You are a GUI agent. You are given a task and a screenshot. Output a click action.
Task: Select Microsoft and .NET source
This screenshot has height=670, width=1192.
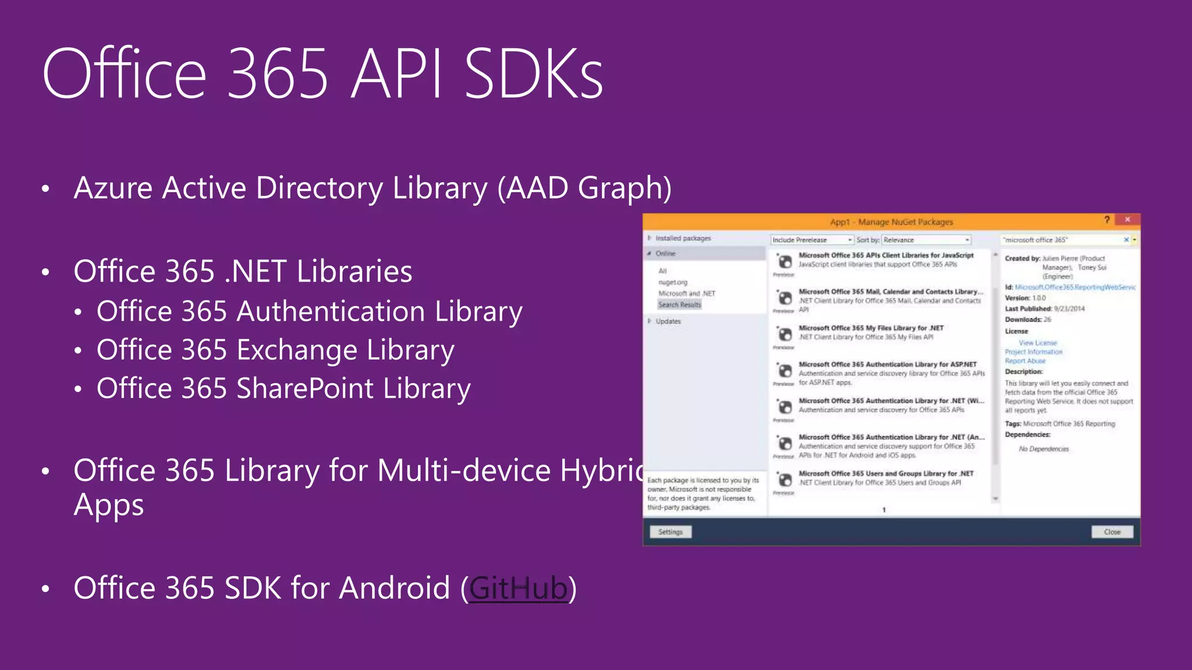click(x=687, y=293)
